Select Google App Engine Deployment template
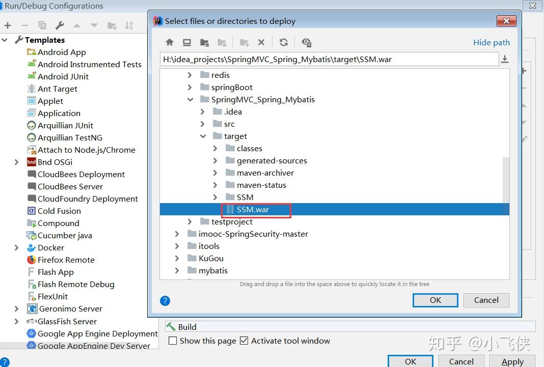The width and height of the screenshot is (544, 367). (92, 334)
